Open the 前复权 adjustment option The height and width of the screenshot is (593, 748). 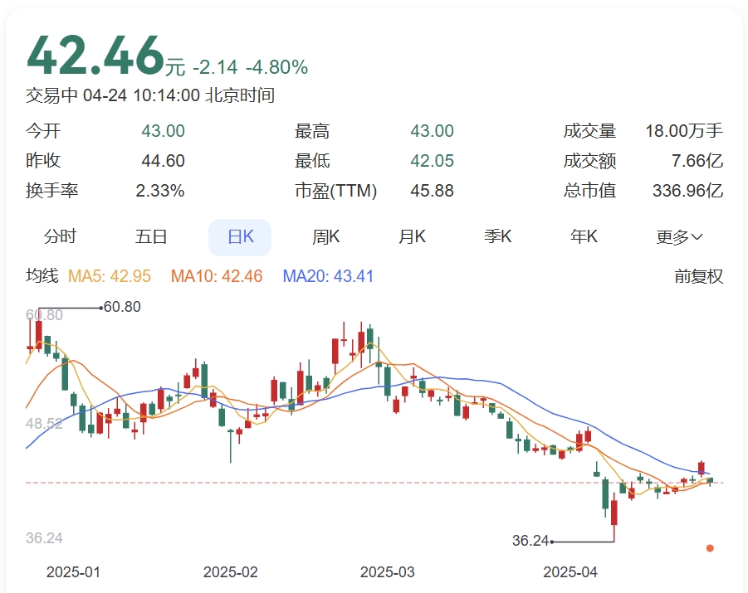click(698, 276)
